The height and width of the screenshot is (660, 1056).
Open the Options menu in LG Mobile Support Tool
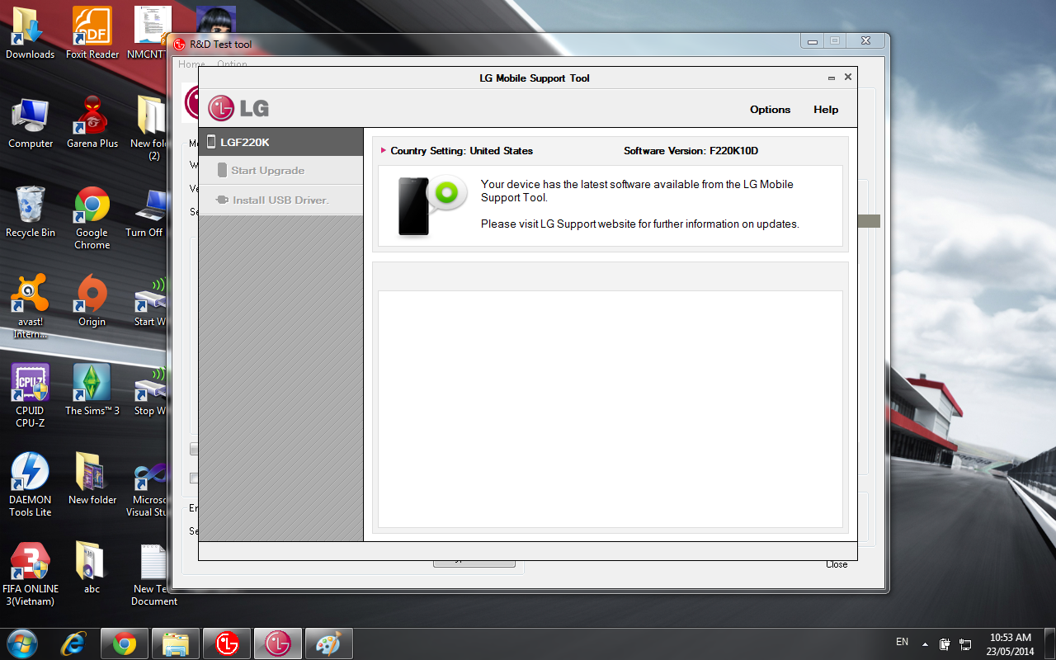point(770,110)
